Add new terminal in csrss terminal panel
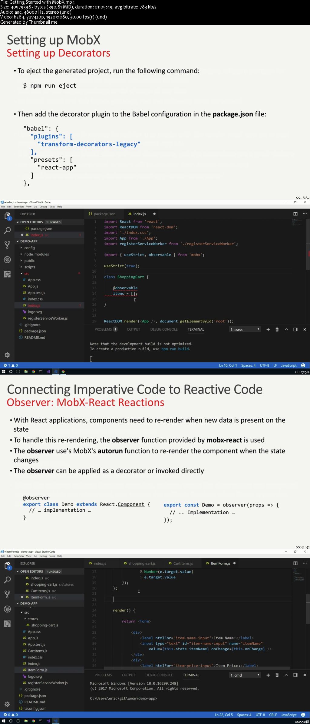Viewport: 310px width, 724px height. [x=268, y=329]
